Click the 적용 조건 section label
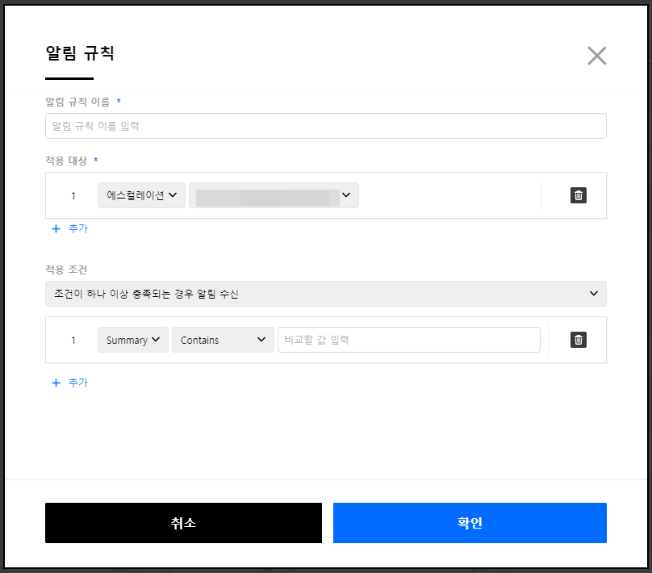This screenshot has height=573, width=652. (66, 269)
